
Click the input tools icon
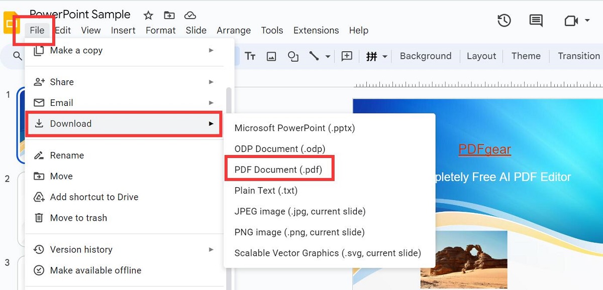[371, 56]
